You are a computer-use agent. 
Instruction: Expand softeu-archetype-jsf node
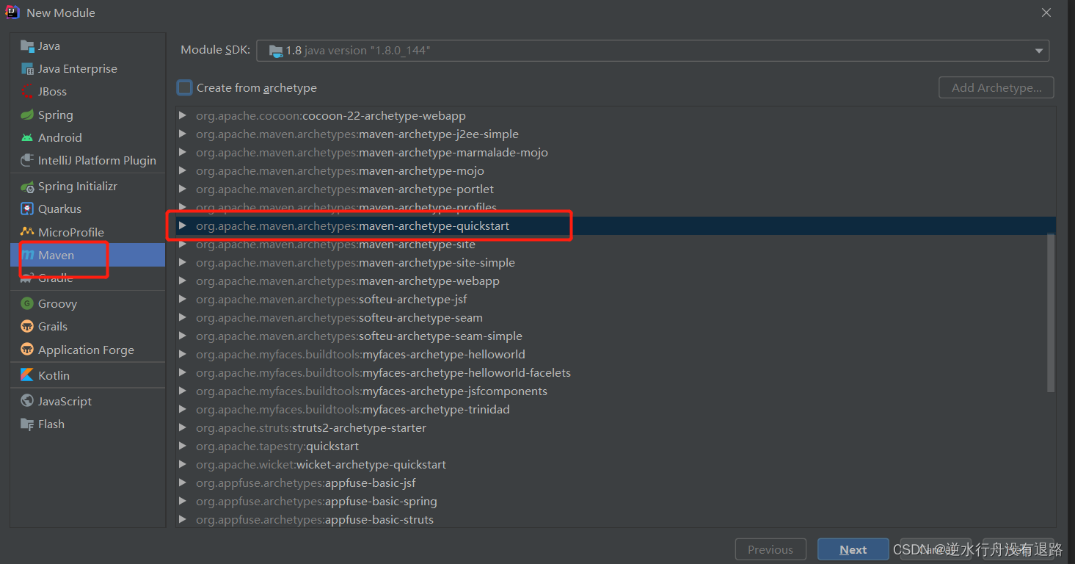pyautogui.click(x=183, y=299)
